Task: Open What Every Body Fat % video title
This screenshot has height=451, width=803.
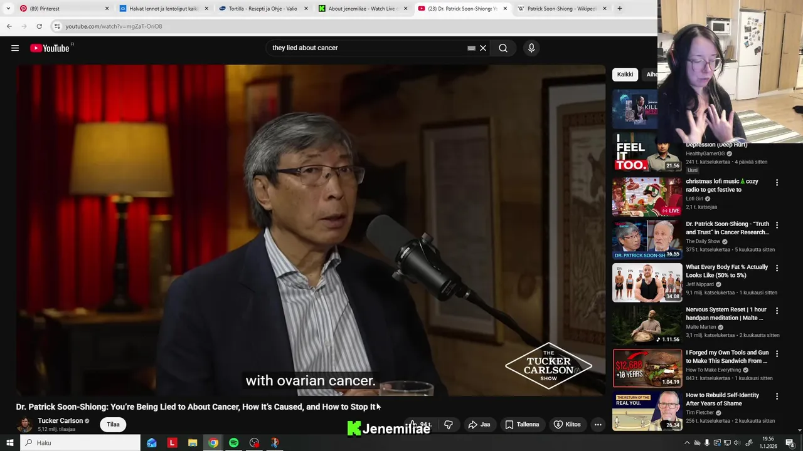Action: (726, 271)
